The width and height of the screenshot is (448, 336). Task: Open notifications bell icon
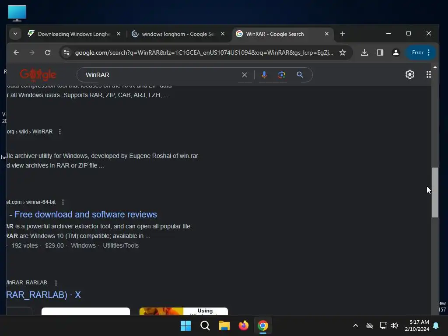pyautogui.click(x=436, y=325)
